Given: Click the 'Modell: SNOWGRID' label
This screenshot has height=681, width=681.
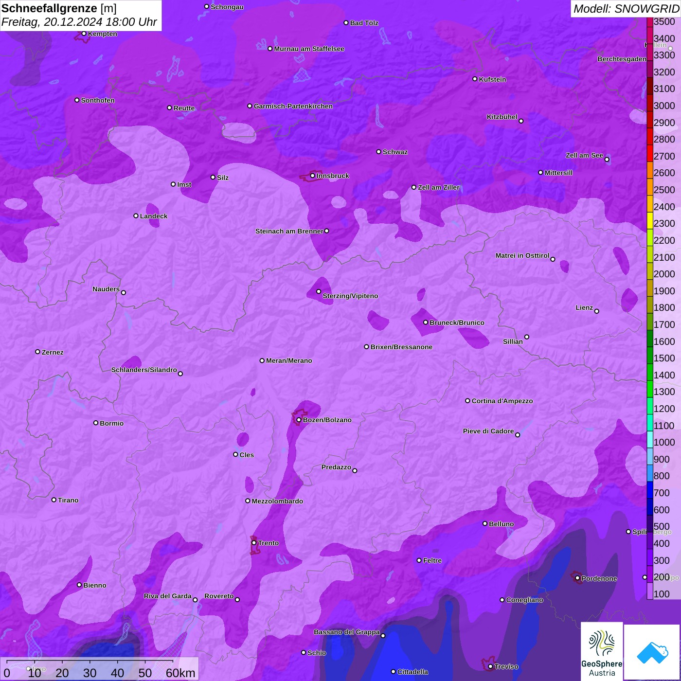Looking at the screenshot, I should (626, 9).
